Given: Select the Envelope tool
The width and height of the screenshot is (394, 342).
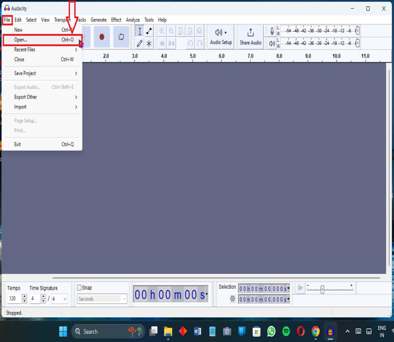Looking at the screenshot, I should click(149, 31).
